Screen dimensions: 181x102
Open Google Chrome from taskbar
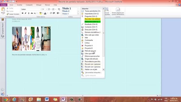[x=6, y=99]
